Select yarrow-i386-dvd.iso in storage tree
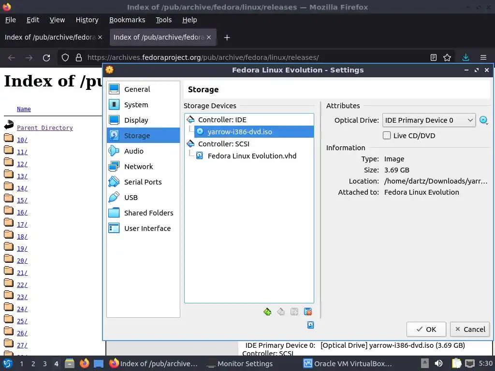Viewport: 495px width, 371px height. [x=254, y=132]
